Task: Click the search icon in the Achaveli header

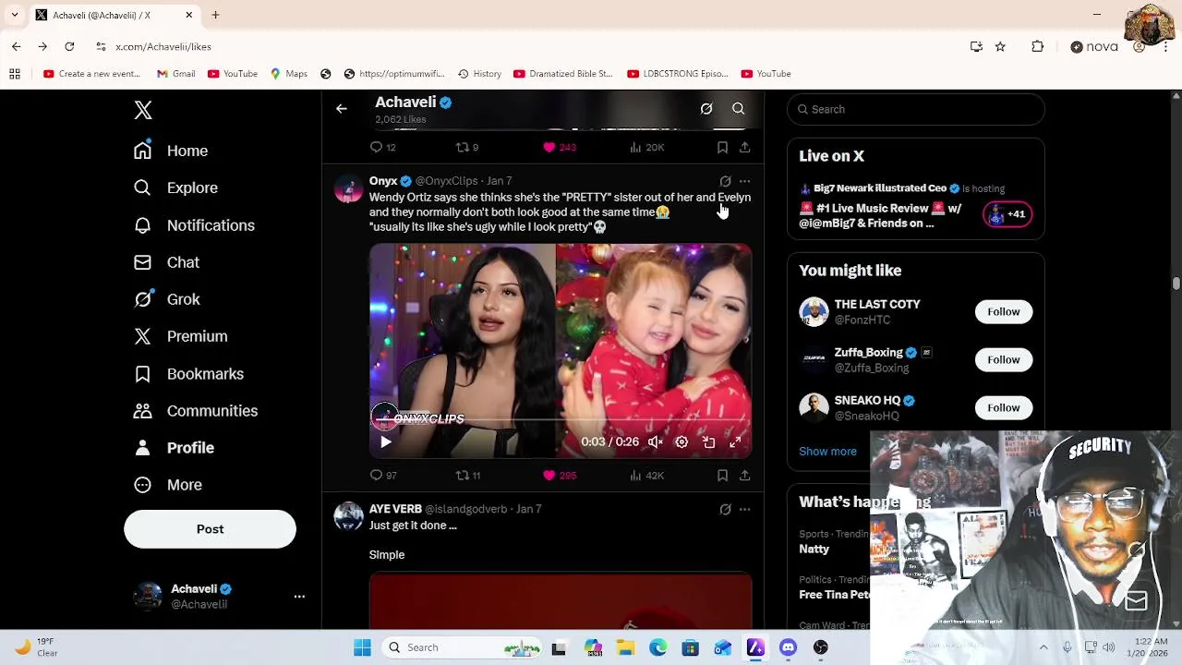Action: coord(739,109)
